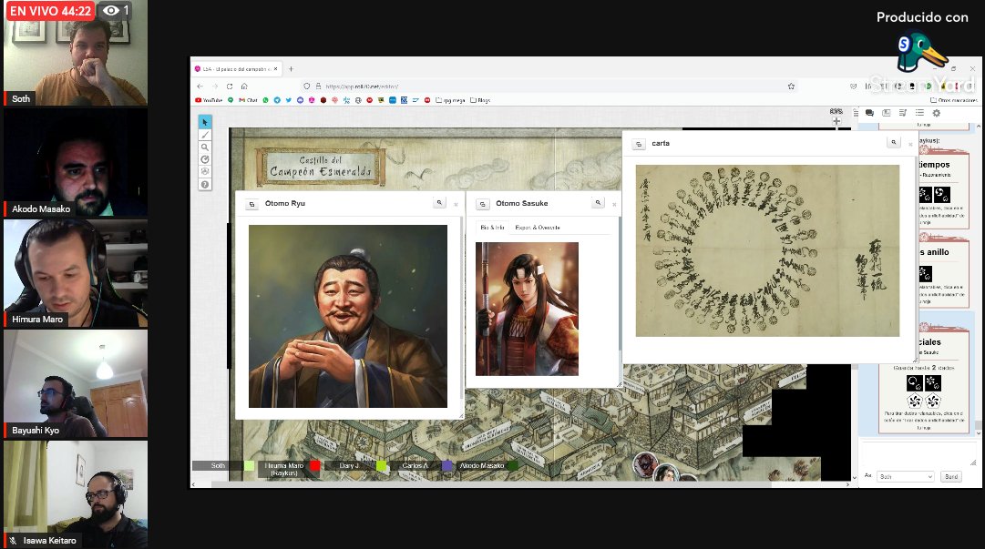This screenshot has width=985, height=549.
Task: Pop out the Otomo Sasuke sheet window
Action: coord(482,204)
